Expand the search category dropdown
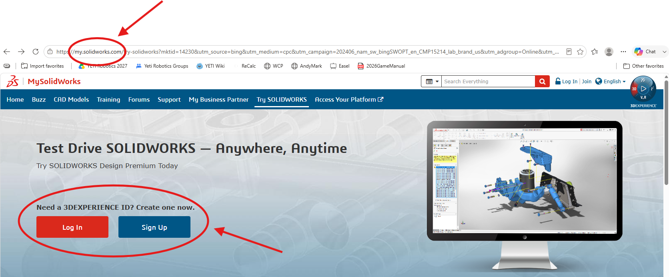Screen dimensions: 669x277 click(431, 81)
